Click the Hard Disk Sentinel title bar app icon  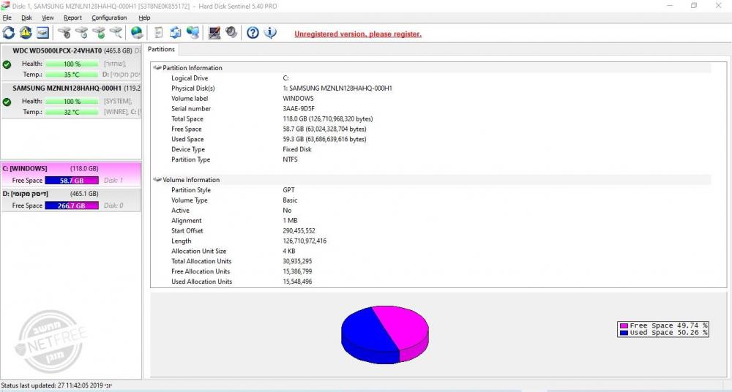[x=5, y=6]
